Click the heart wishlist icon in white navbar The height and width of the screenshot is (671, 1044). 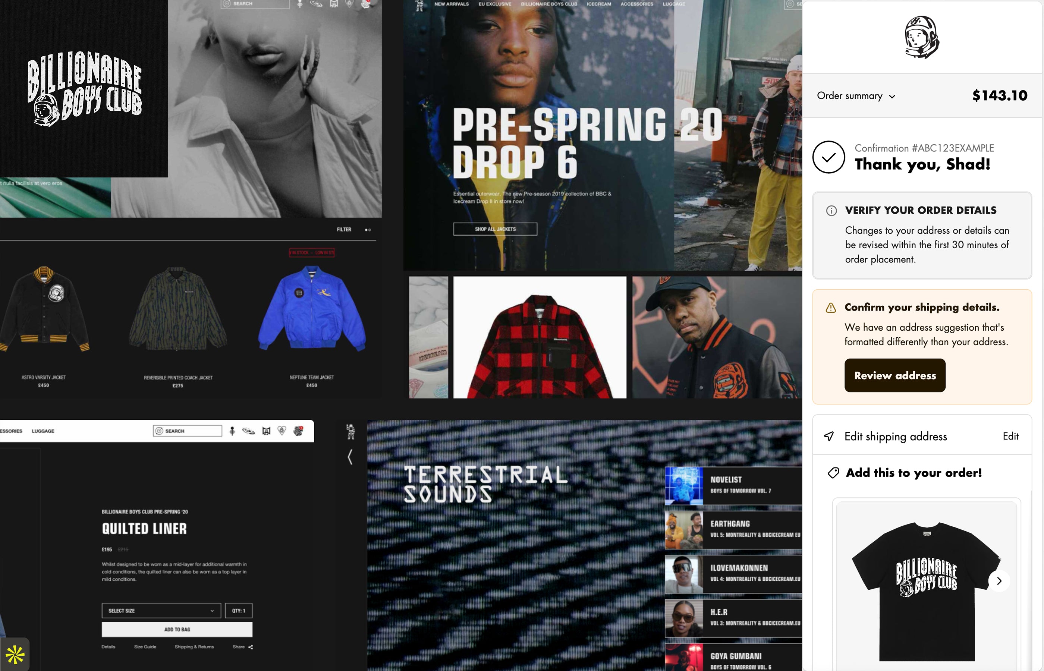click(282, 431)
